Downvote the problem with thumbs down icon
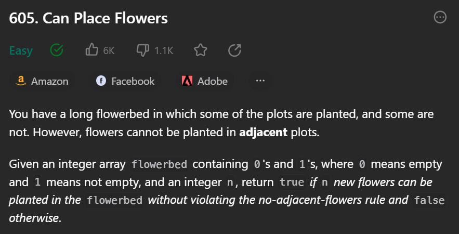This screenshot has height=234, width=459. [142, 50]
